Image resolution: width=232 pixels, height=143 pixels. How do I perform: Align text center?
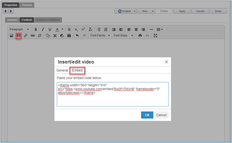coord(136,30)
